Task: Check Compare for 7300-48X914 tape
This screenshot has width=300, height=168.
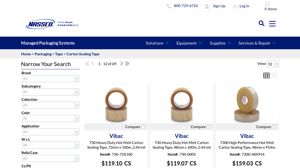Action: [274, 127]
